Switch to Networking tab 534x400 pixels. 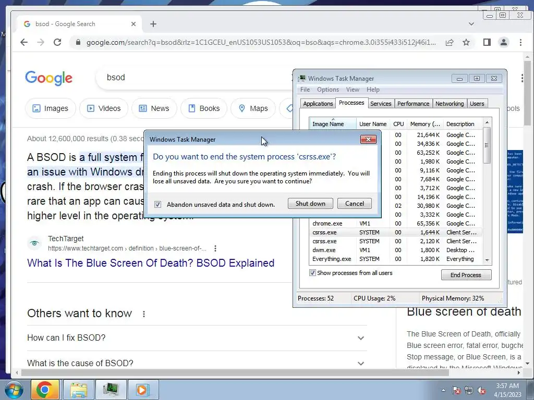pyautogui.click(x=450, y=104)
